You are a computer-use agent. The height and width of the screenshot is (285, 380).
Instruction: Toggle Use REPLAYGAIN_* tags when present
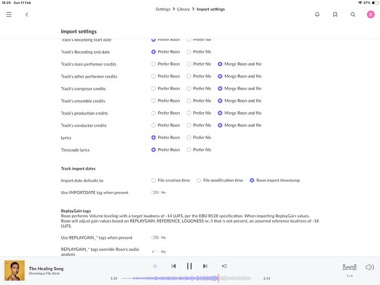point(155,238)
